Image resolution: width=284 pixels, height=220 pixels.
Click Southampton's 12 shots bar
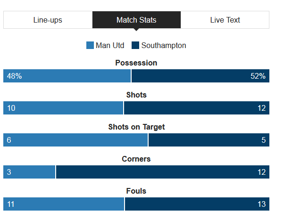tap(197, 108)
